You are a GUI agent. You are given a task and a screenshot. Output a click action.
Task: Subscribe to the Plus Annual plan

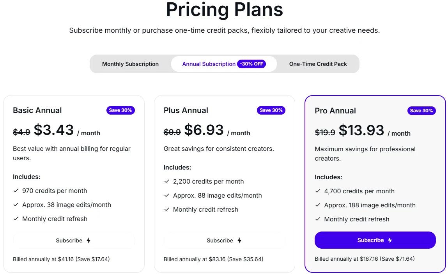point(224,240)
